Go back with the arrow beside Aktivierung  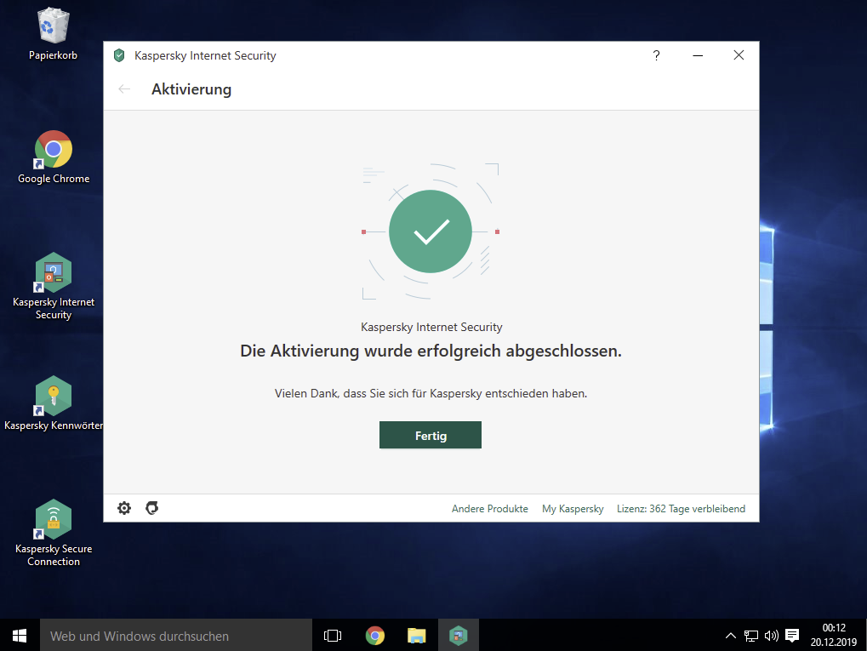[124, 89]
